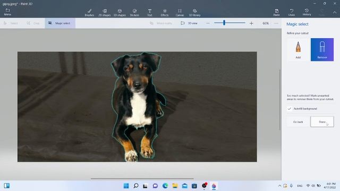This screenshot has width=340, height=191.
Task: Click the vertical canvas scrollbar
Action: [280, 100]
